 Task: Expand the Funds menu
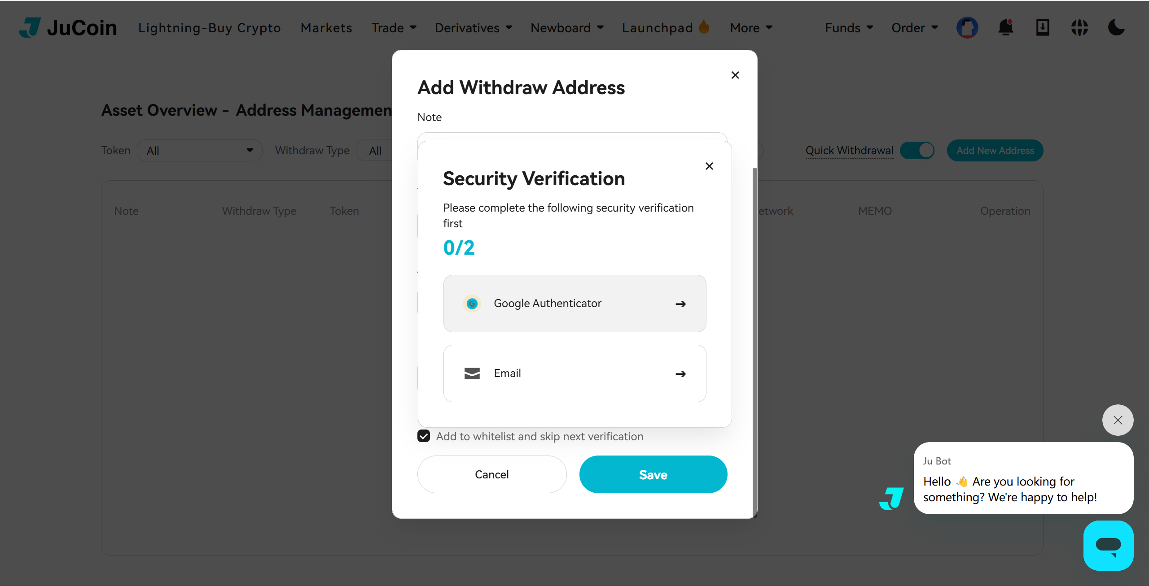coord(849,28)
